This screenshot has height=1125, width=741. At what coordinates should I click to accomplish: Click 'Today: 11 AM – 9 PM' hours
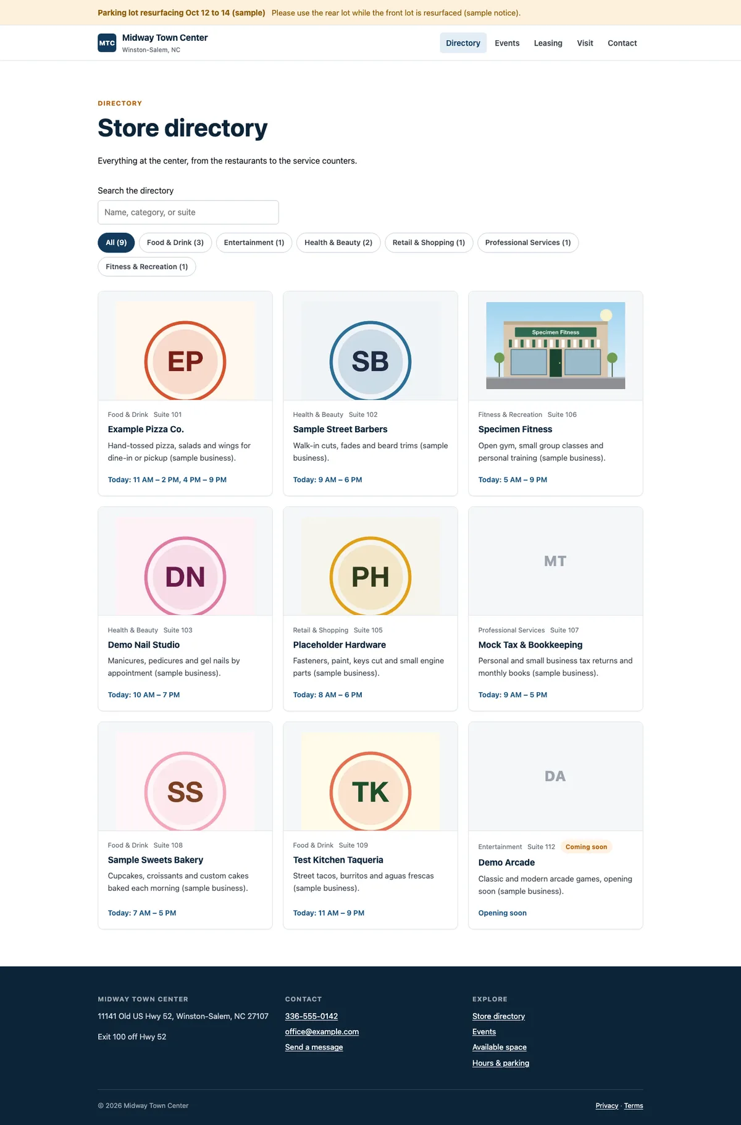(329, 913)
